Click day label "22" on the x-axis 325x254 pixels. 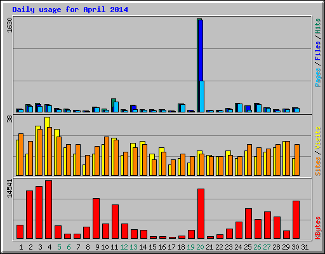[x=219, y=247]
